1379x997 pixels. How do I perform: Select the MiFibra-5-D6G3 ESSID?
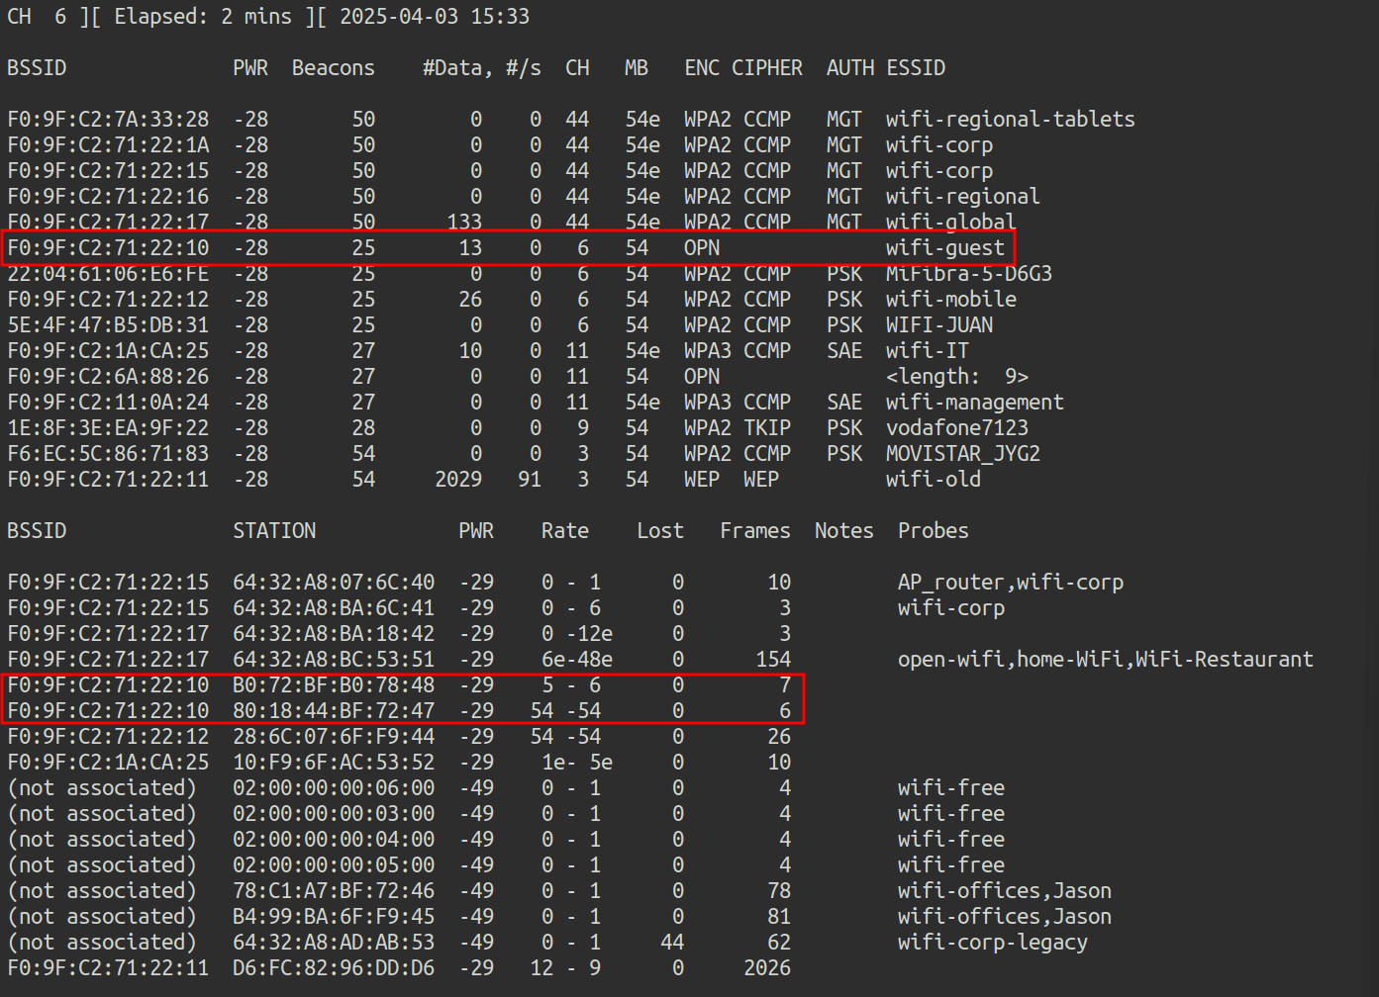coord(968,274)
